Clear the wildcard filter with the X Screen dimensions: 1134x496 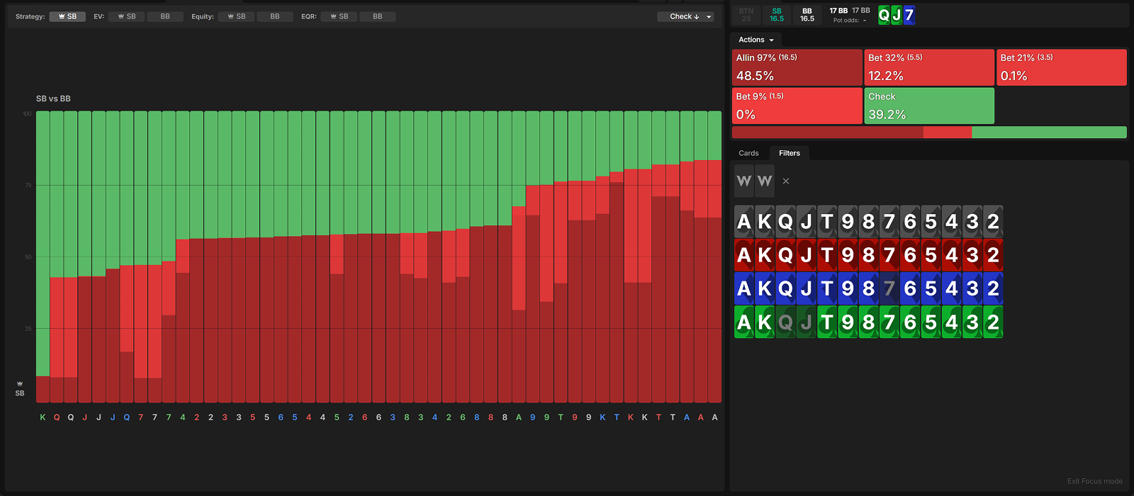click(785, 181)
